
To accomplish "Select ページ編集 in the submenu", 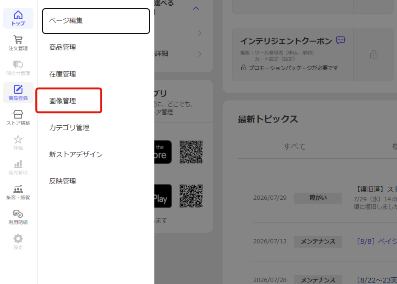I will click(x=96, y=21).
